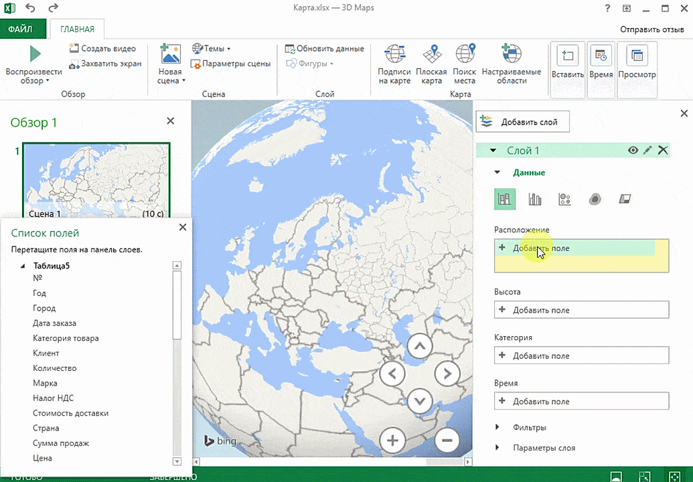Screen dimensions: 693x482
Task: Select the heat map visualization icon
Action: coord(595,199)
